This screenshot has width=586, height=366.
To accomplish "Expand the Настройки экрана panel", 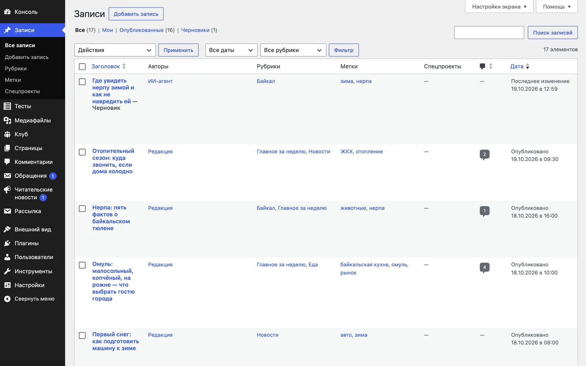I will pos(499,7).
